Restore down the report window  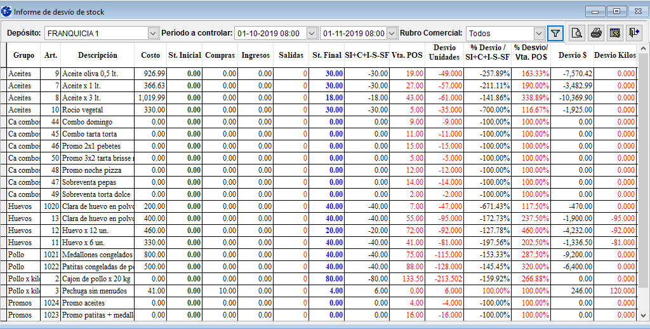click(x=617, y=11)
